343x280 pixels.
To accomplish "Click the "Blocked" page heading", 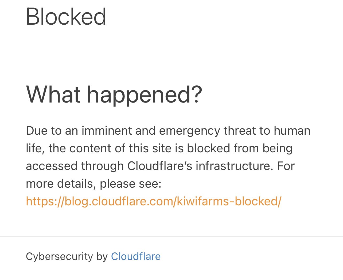I will tap(66, 17).
